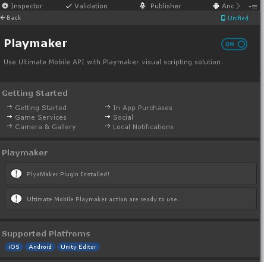Image resolution: width=264 pixels, height=262 pixels.
Task: Click the Getting Started section heading
Action: [x=35, y=93]
